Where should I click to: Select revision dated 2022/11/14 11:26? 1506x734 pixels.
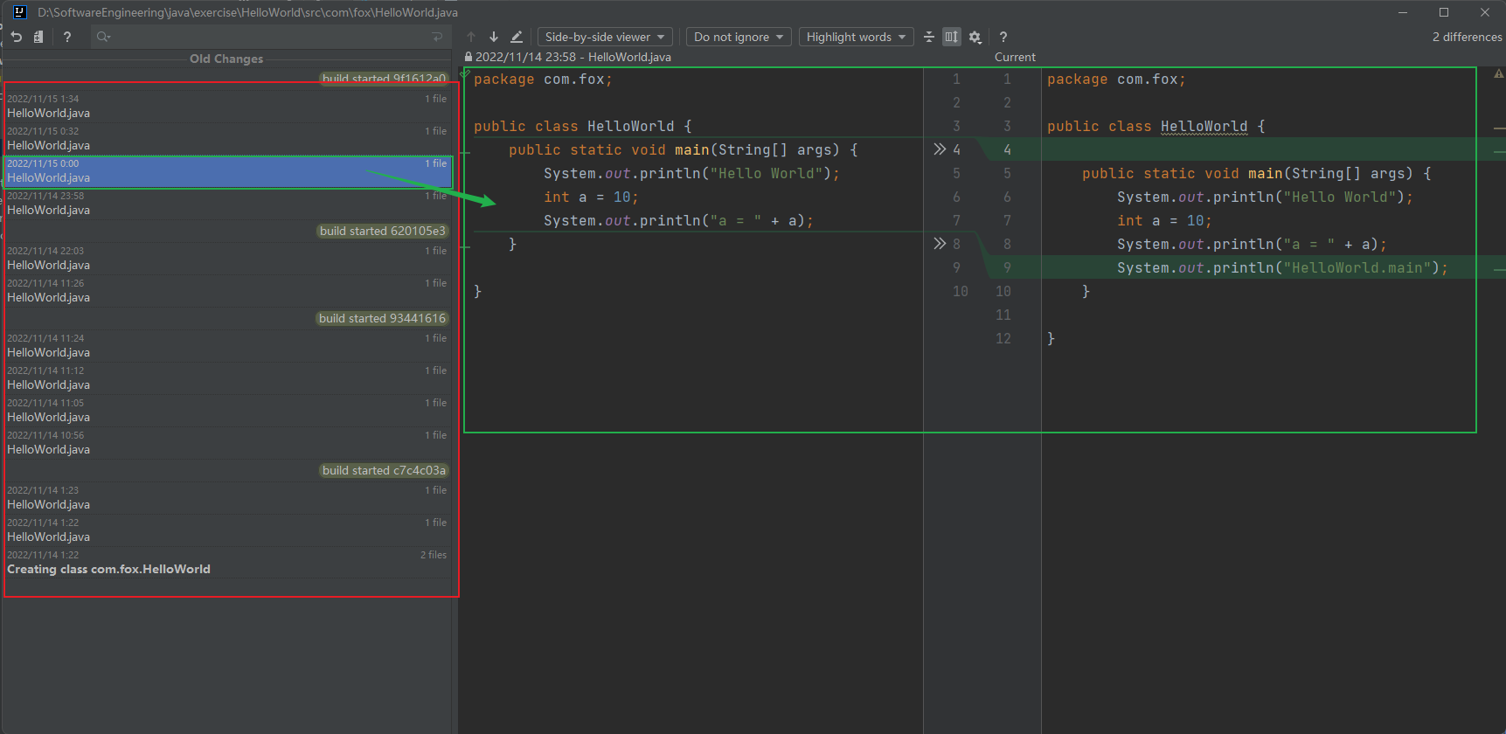point(226,291)
